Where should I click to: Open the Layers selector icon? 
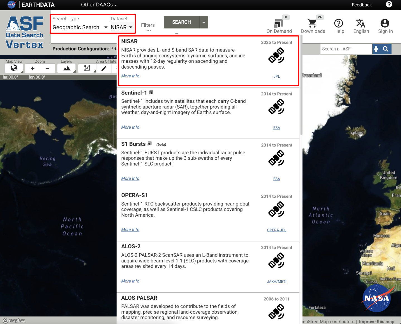pyautogui.click(x=66, y=68)
